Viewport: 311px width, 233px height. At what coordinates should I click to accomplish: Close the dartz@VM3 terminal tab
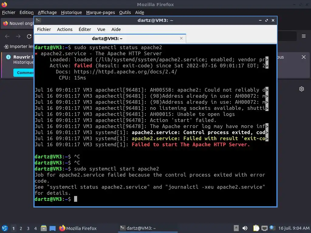pyautogui.click(x=181, y=38)
